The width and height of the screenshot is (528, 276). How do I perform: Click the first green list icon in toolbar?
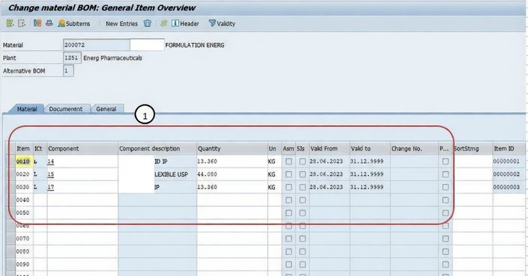pyautogui.click(x=10, y=24)
